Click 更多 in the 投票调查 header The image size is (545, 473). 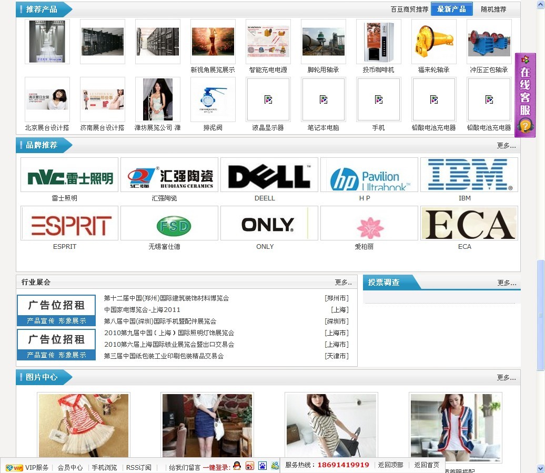(507, 283)
